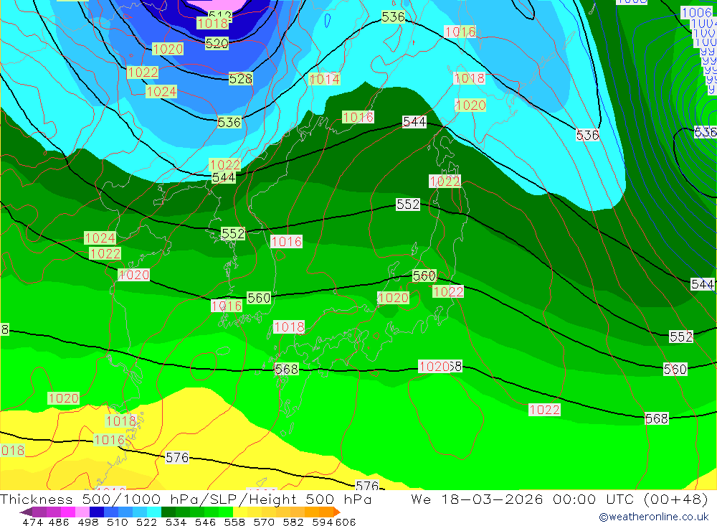
Task: Click the chart title 'Thickness 500/1000 hPa/SLP/Height 500 hPa'
Action: point(186,499)
